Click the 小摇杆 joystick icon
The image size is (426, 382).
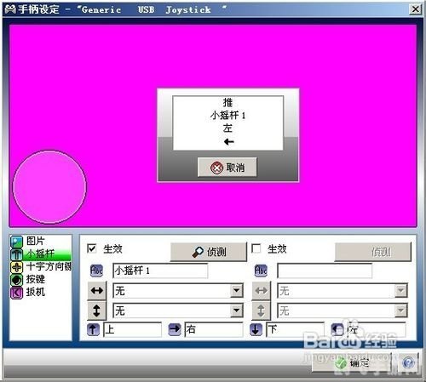coord(16,254)
